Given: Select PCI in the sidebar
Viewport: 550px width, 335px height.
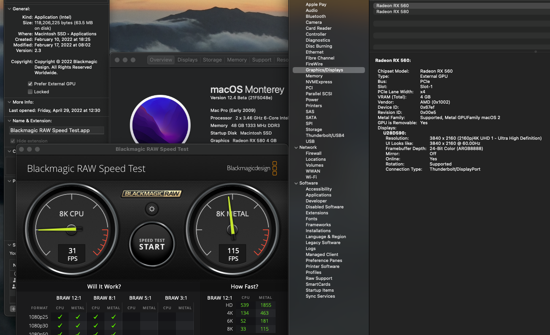Looking at the screenshot, I should [x=309, y=88].
